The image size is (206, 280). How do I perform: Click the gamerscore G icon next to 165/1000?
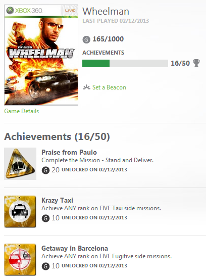coord(86,39)
